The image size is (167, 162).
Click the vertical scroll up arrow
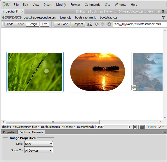click(x=165, y=31)
